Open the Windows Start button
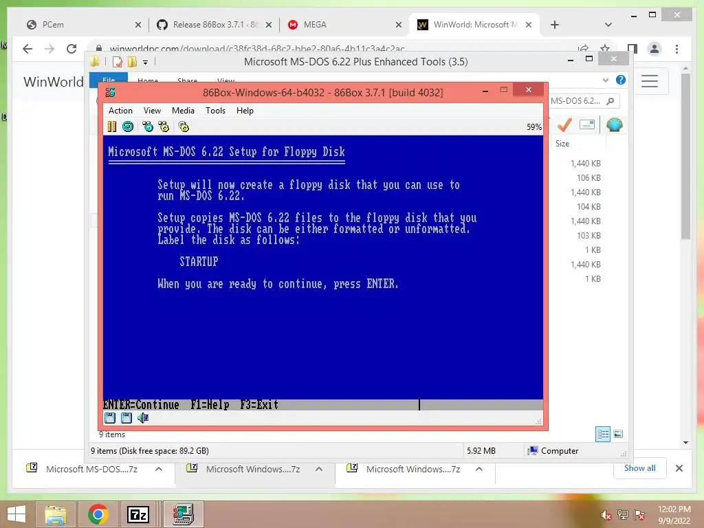Image resolution: width=704 pixels, height=528 pixels. click(x=16, y=514)
